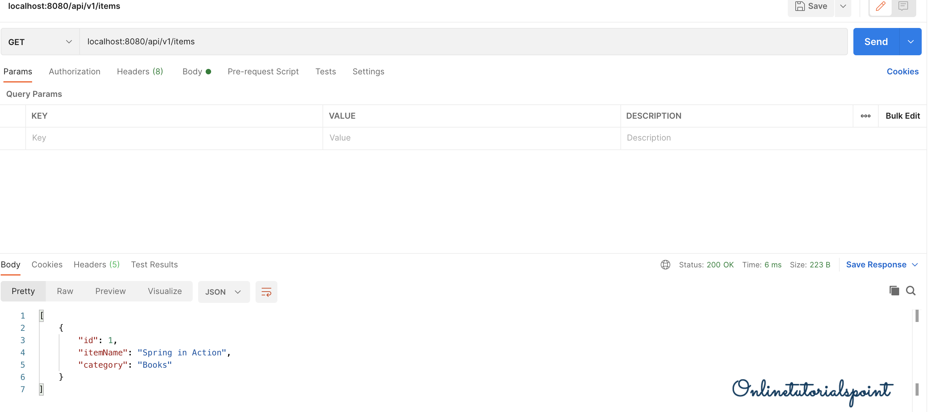Copy response with the copy icon
This screenshot has width=934, height=412.
click(x=894, y=291)
